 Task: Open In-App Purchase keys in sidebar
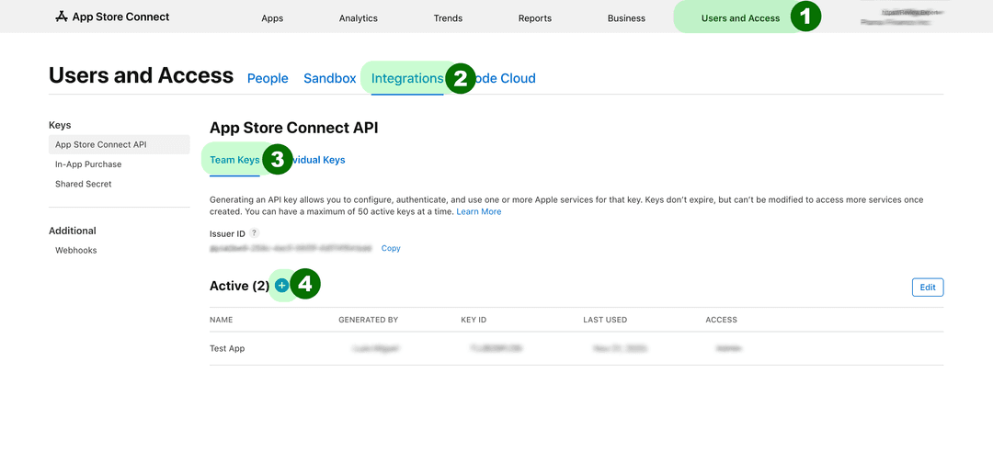pyautogui.click(x=88, y=164)
